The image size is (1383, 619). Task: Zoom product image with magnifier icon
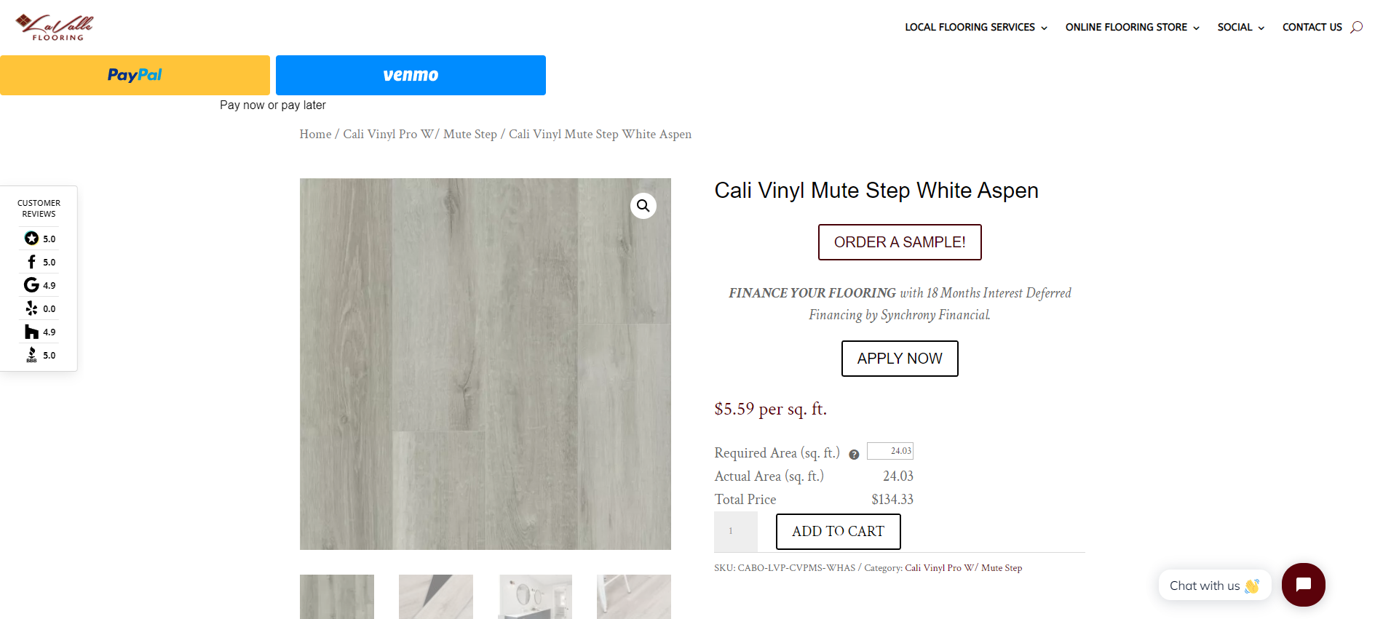643,206
